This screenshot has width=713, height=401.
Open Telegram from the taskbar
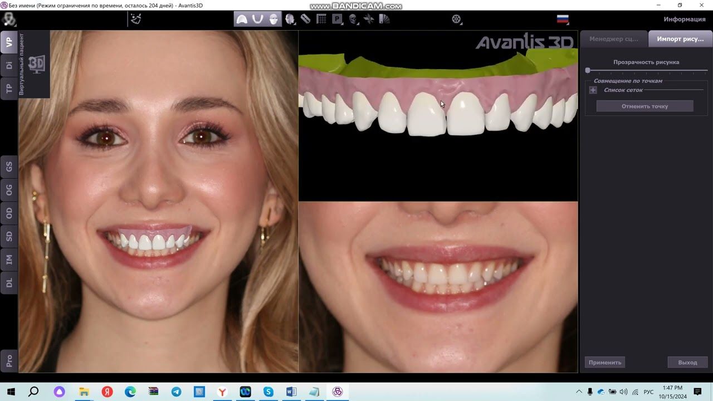176,392
